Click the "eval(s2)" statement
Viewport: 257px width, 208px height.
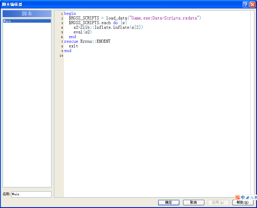click(x=83, y=32)
